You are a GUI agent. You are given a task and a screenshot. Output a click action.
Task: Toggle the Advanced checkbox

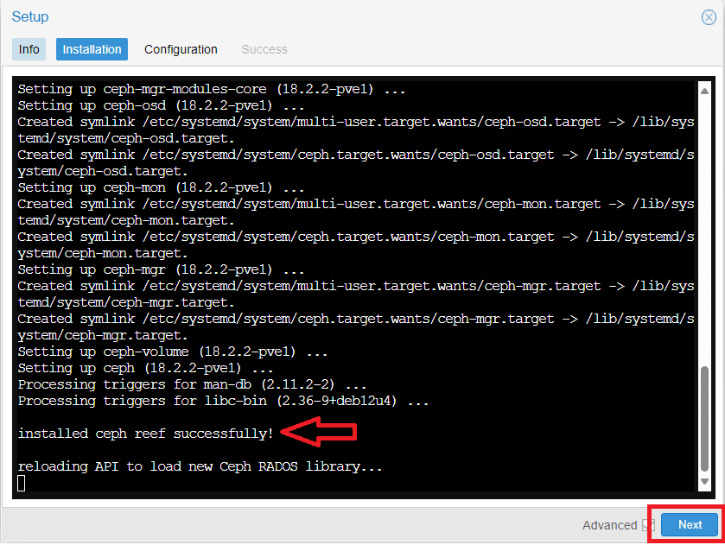pyautogui.click(x=649, y=525)
